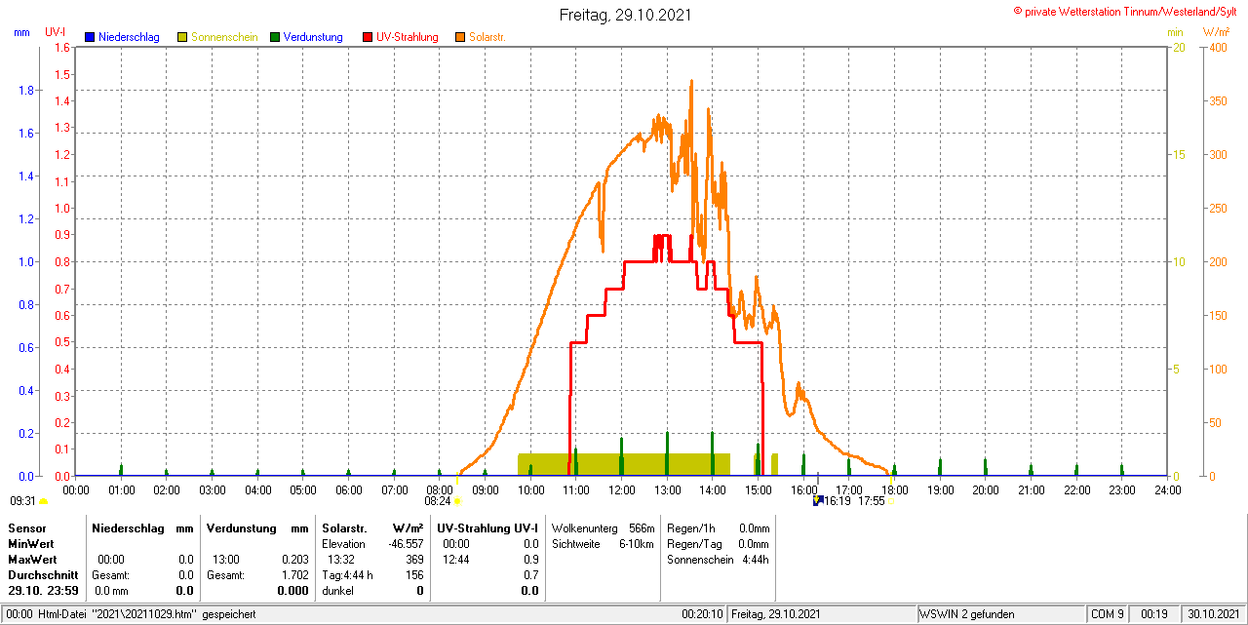Click the 29.10. 23:59 timestamp
Image resolution: width=1248 pixels, height=625 pixels.
coord(42,591)
